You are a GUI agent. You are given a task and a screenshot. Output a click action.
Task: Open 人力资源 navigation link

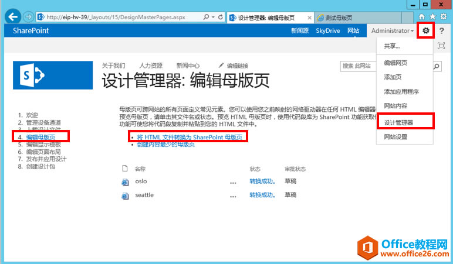(x=151, y=66)
